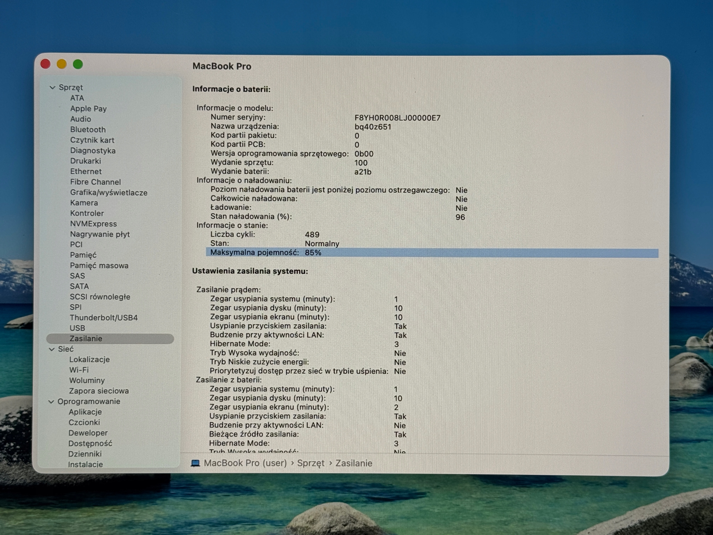Select Pamięć masowa in the sidebar

tap(99, 266)
